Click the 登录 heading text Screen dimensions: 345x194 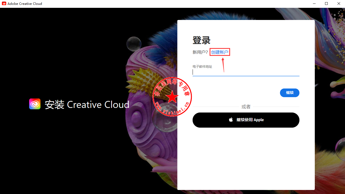tap(201, 40)
